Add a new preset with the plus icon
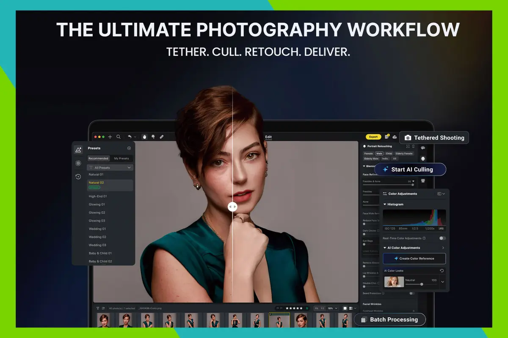Image resolution: width=508 pixels, height=338 pixels. tap(130, 148)
